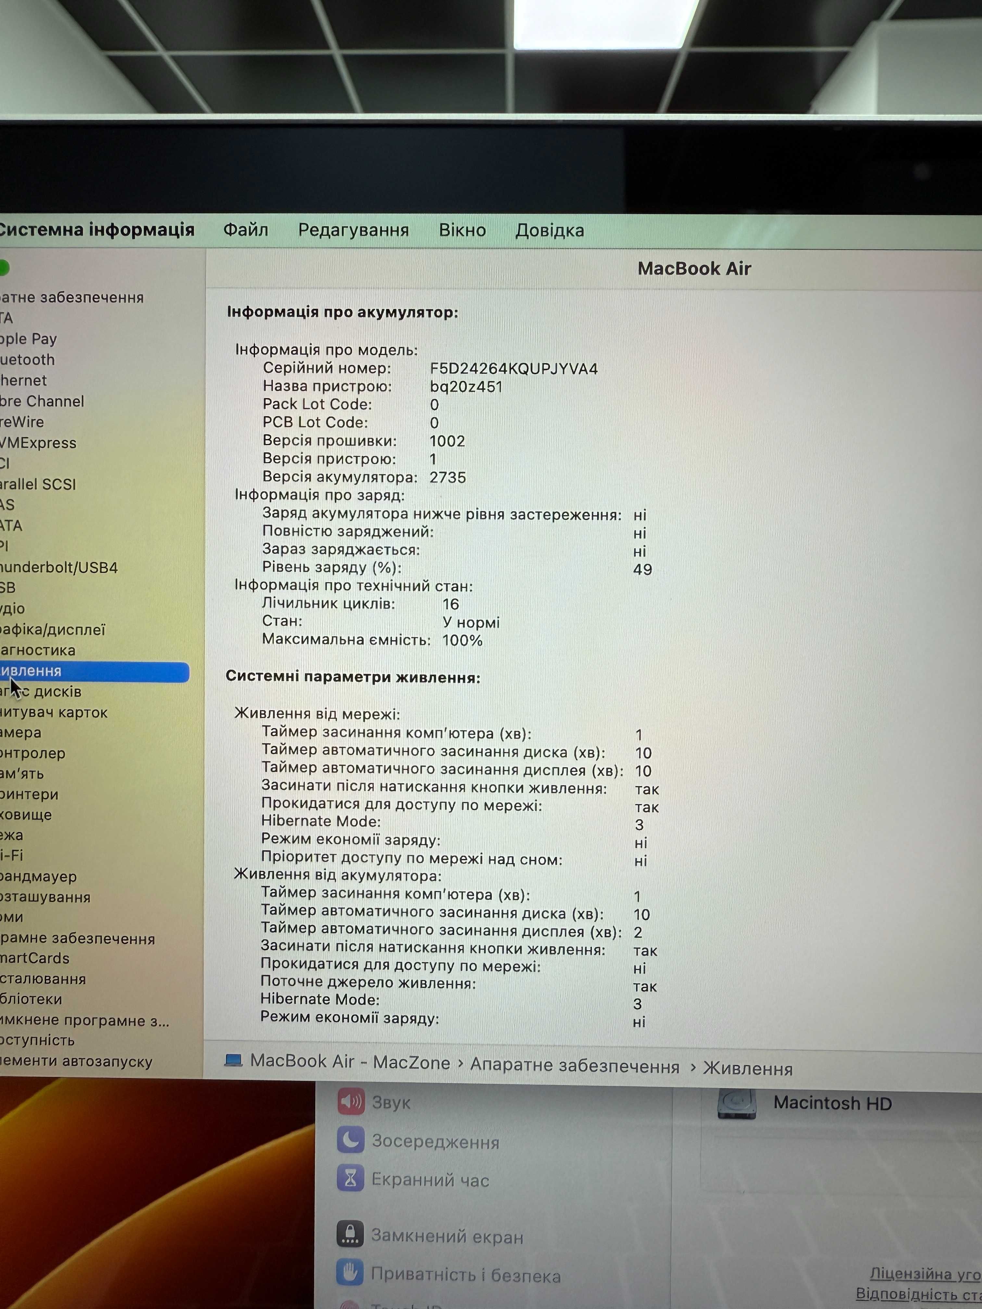Select the Сховище sidebar entry
The height and width of the screenshot is (1309, 982).
click(26, 815)
